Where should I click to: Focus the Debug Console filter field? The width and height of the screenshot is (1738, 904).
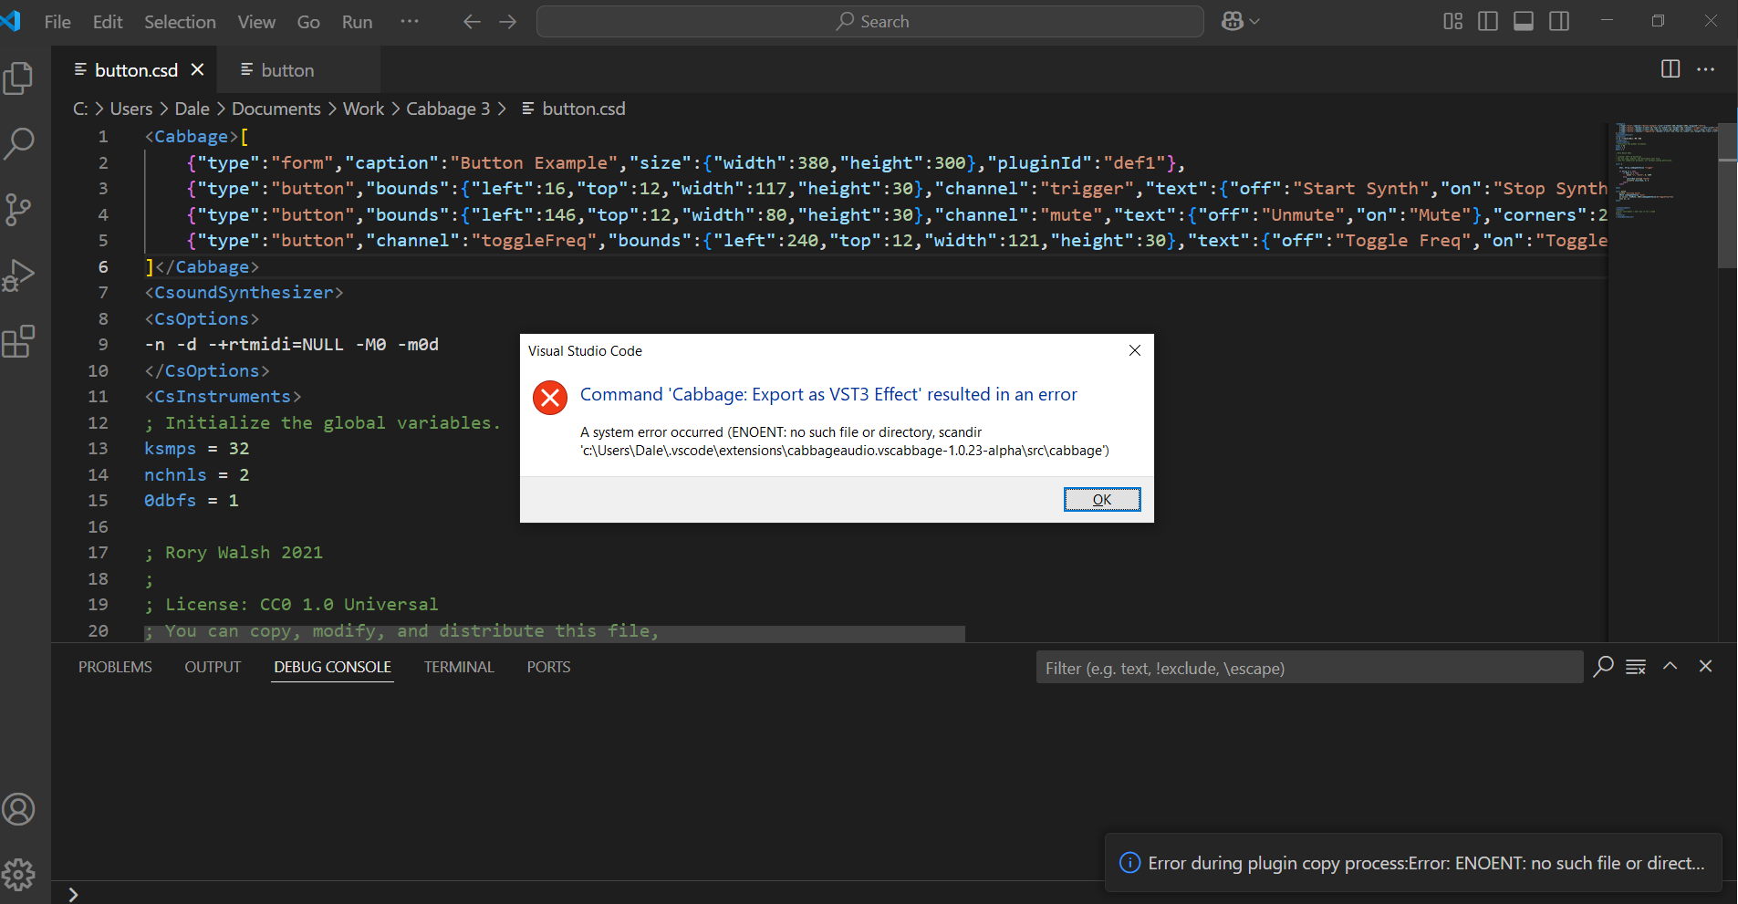point(1309,668)
